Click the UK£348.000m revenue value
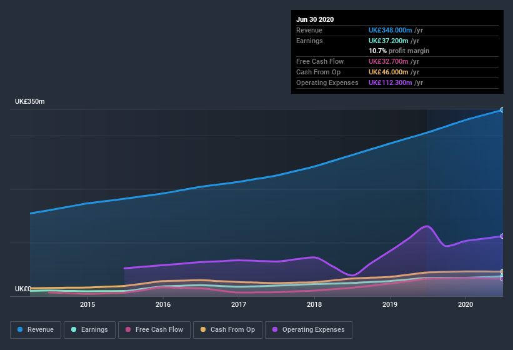 [391, 30]
